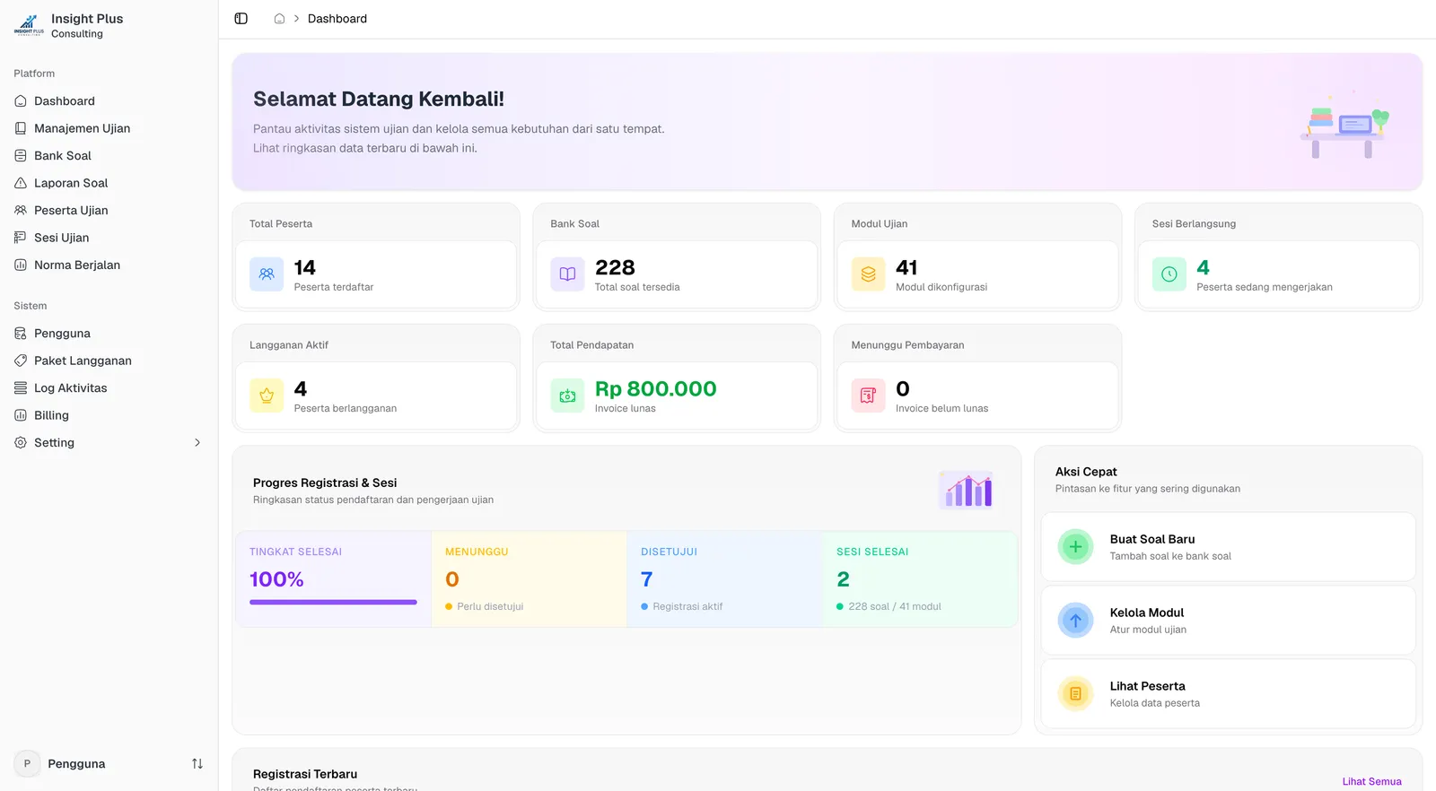Screen dimensions: 1436x791
Task: Click the Dashboard sidebar icon
Action: pos(21,101)
